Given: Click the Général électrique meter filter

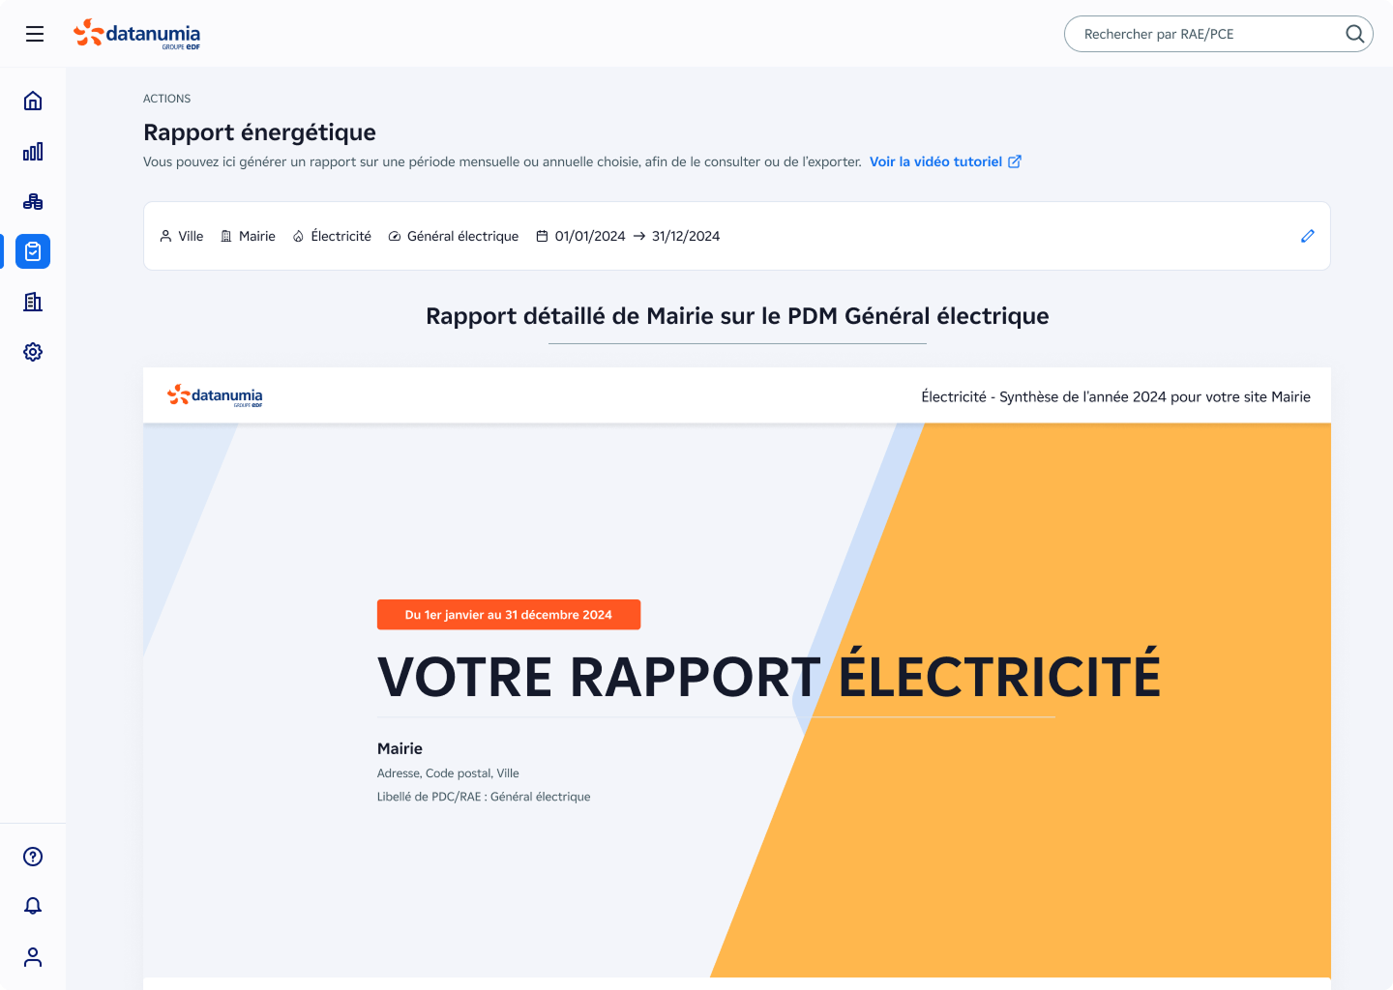Looking at the screenshot, I should pyautogui.click(x=453, y=236).
